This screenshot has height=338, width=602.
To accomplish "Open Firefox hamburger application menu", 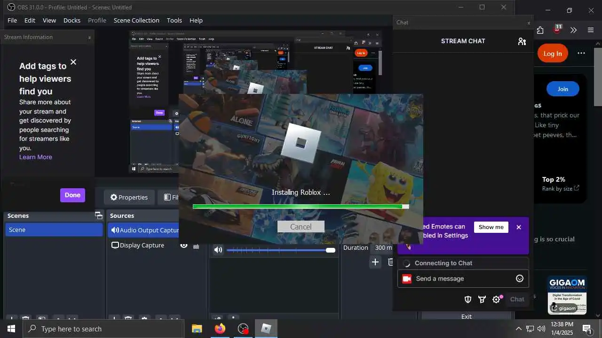I will (x=591, y=30).
